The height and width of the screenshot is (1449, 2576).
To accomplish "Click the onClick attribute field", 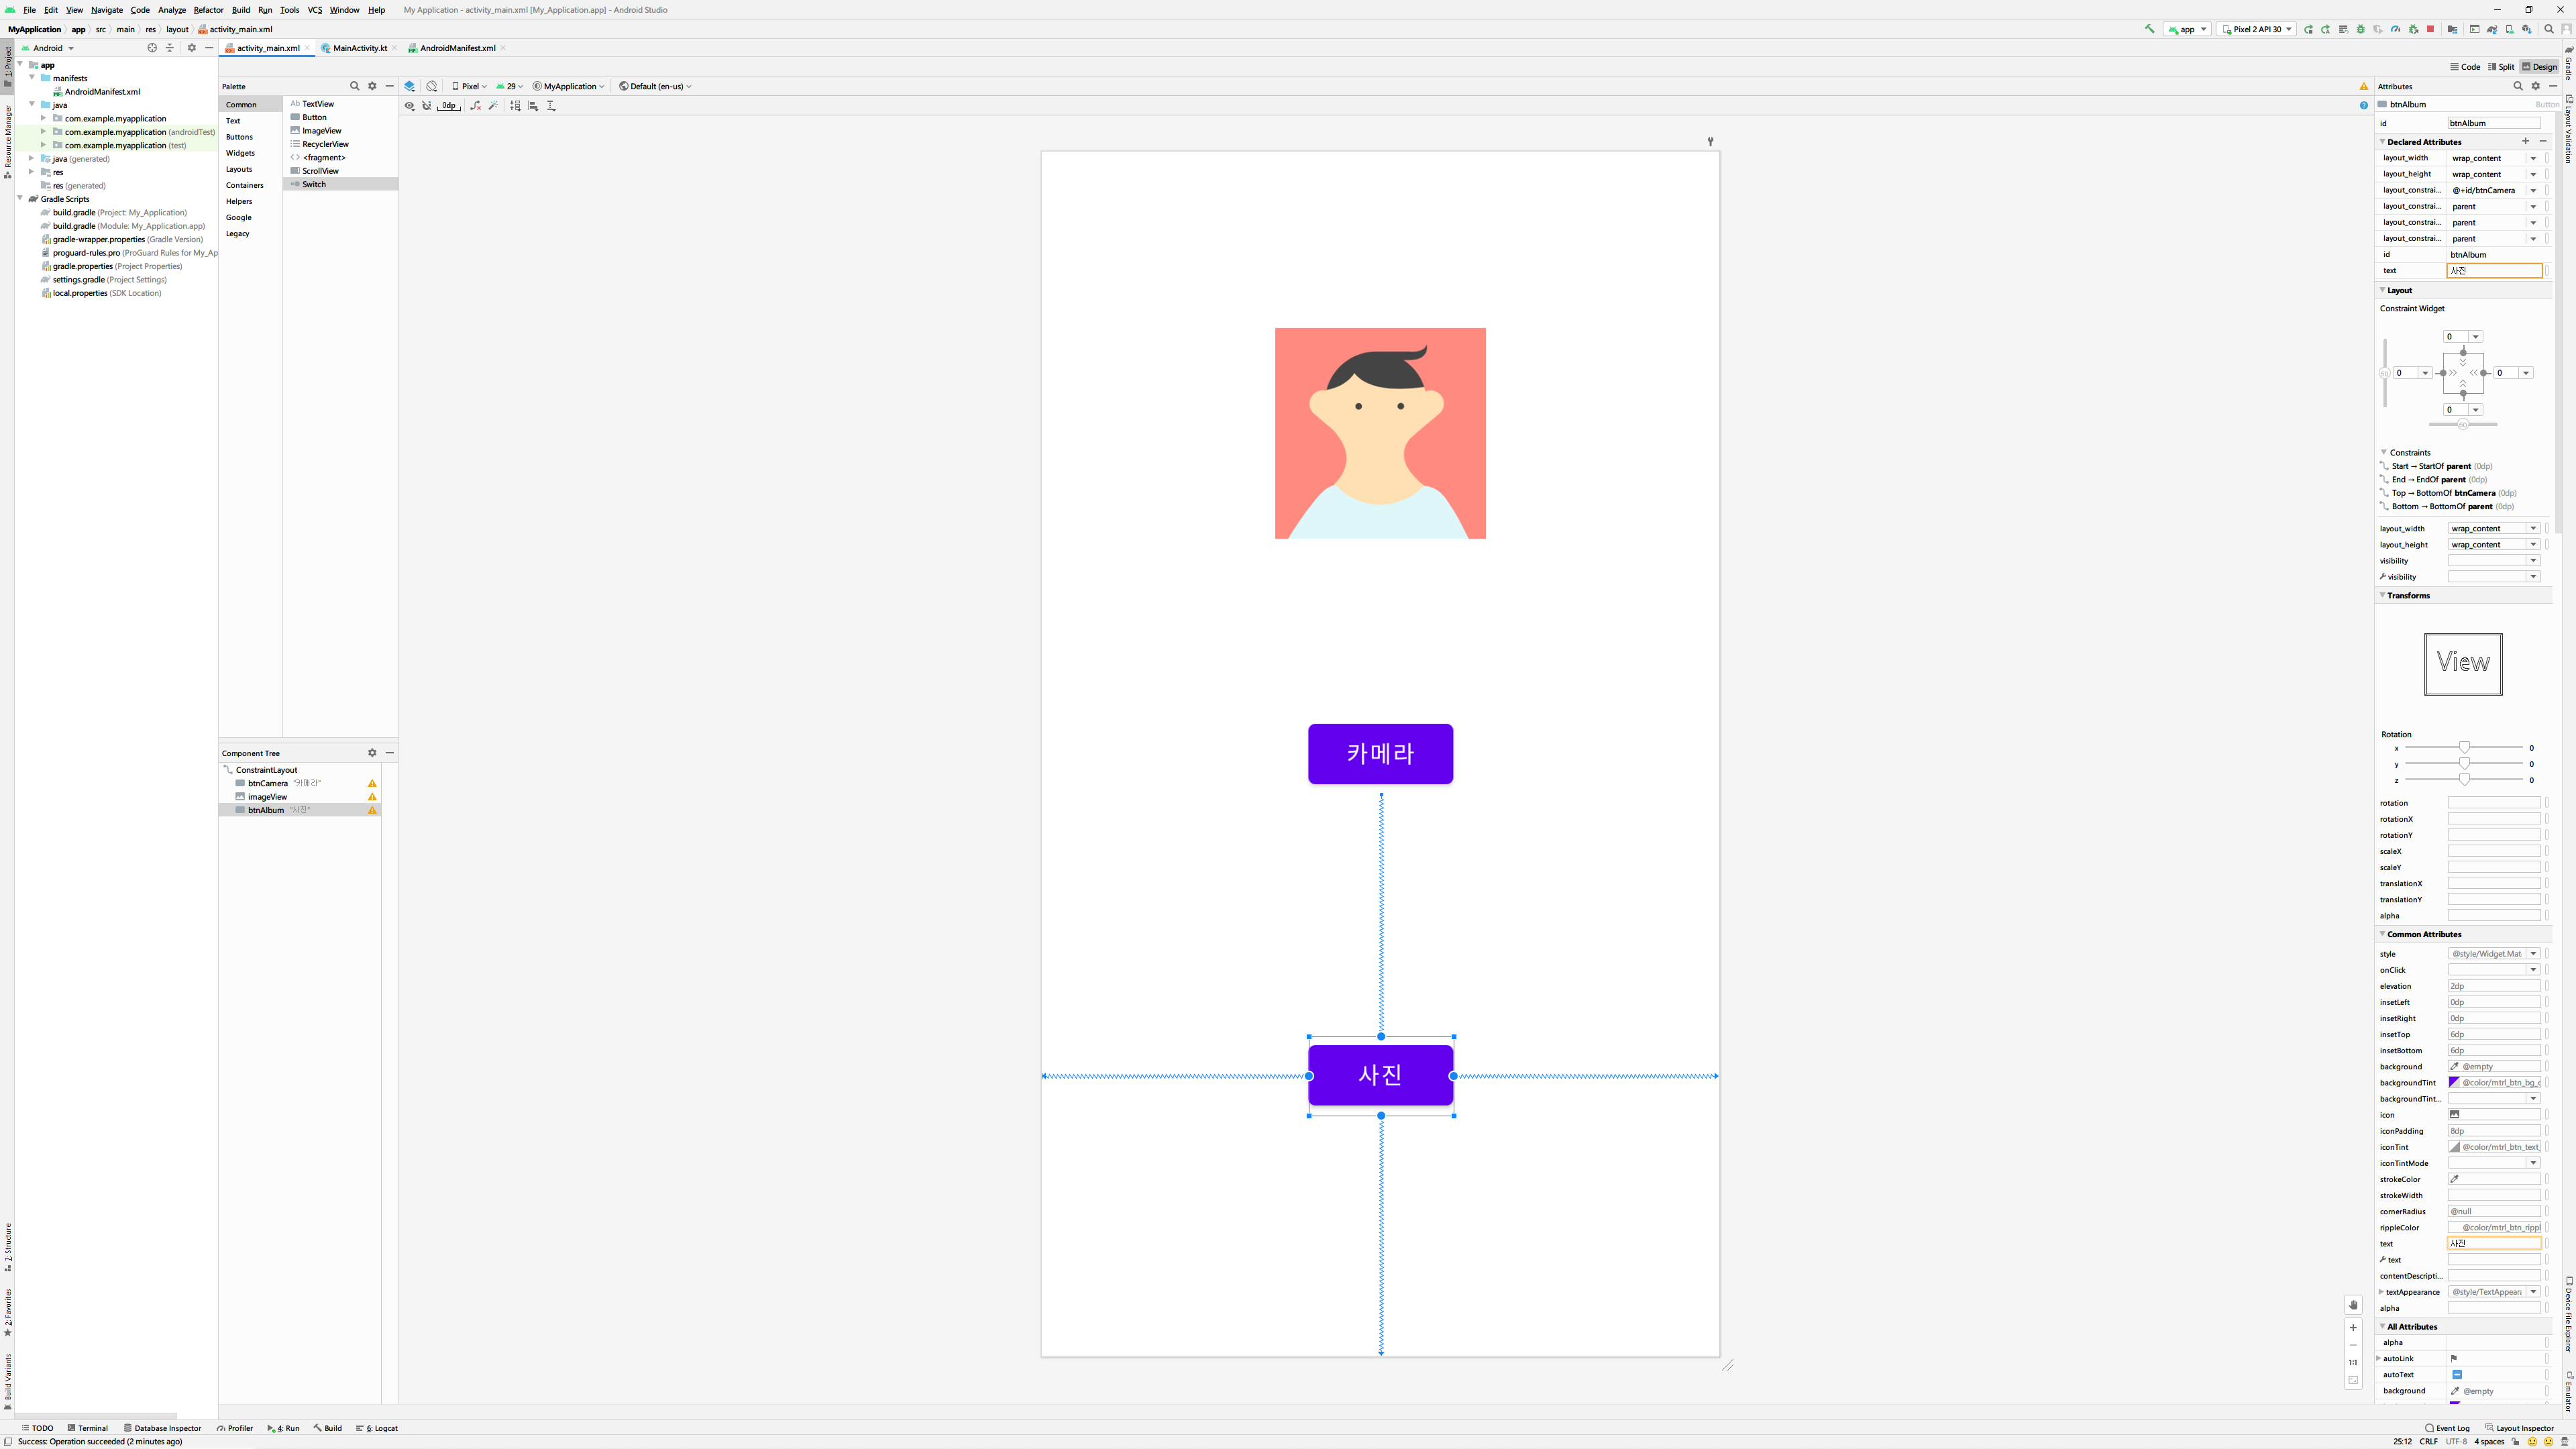I will [2486, 970].
